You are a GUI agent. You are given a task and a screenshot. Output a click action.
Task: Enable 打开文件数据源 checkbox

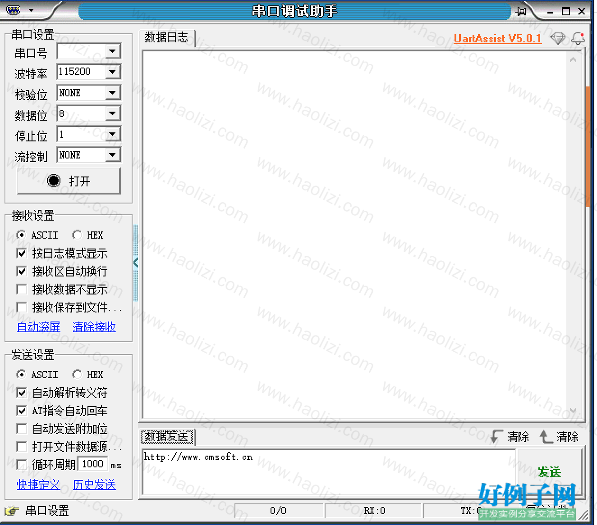point(22,447)
